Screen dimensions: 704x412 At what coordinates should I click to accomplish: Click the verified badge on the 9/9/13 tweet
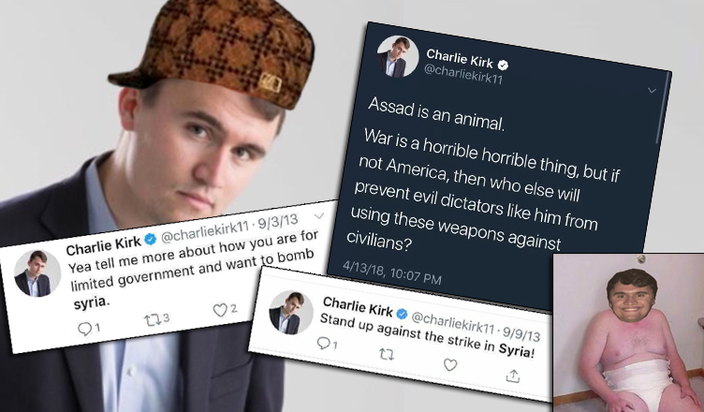403,314
